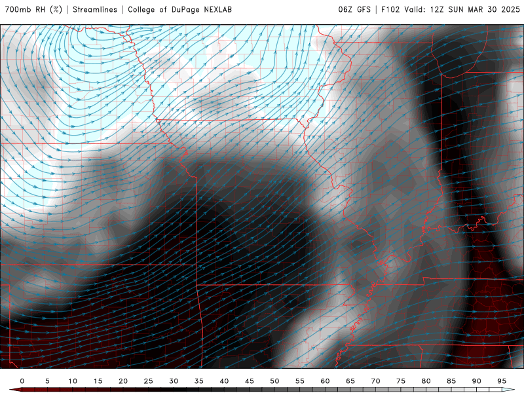
Task: Click the '15' value on the color scale
Action: coord(98,381)
